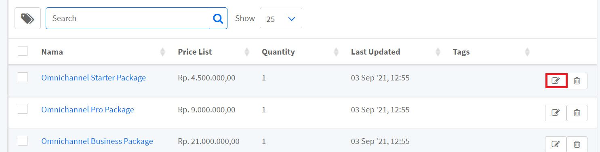Sort by the Price List column arrows
Image resolution: width=600 pixels, height=152 pixels.
[x=247, y=52]
